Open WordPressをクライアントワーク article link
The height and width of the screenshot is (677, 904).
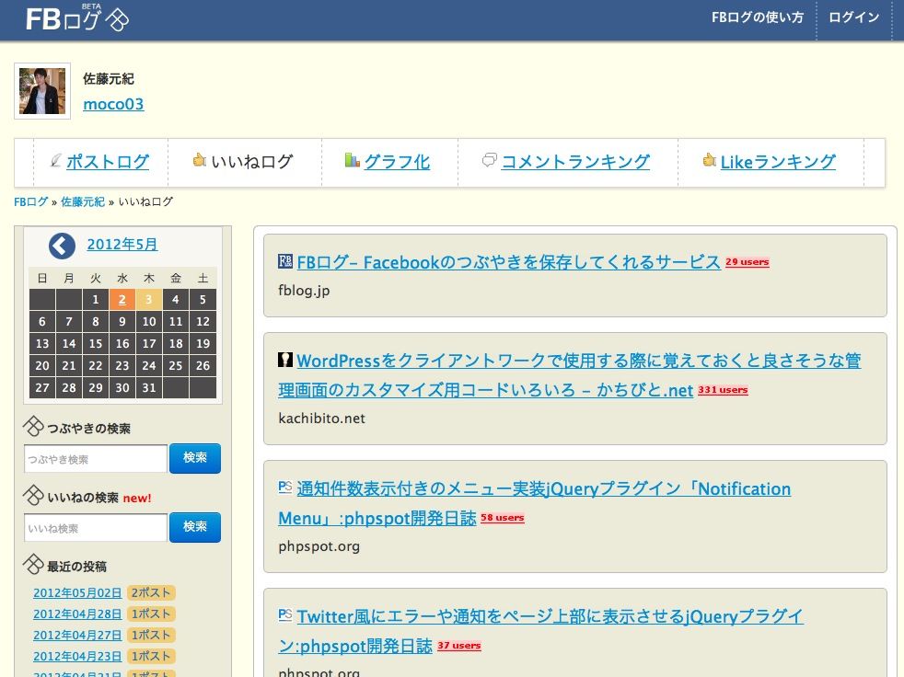pos(570,375)
